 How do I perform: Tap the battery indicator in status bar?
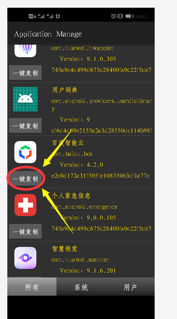tap(129, 16)
